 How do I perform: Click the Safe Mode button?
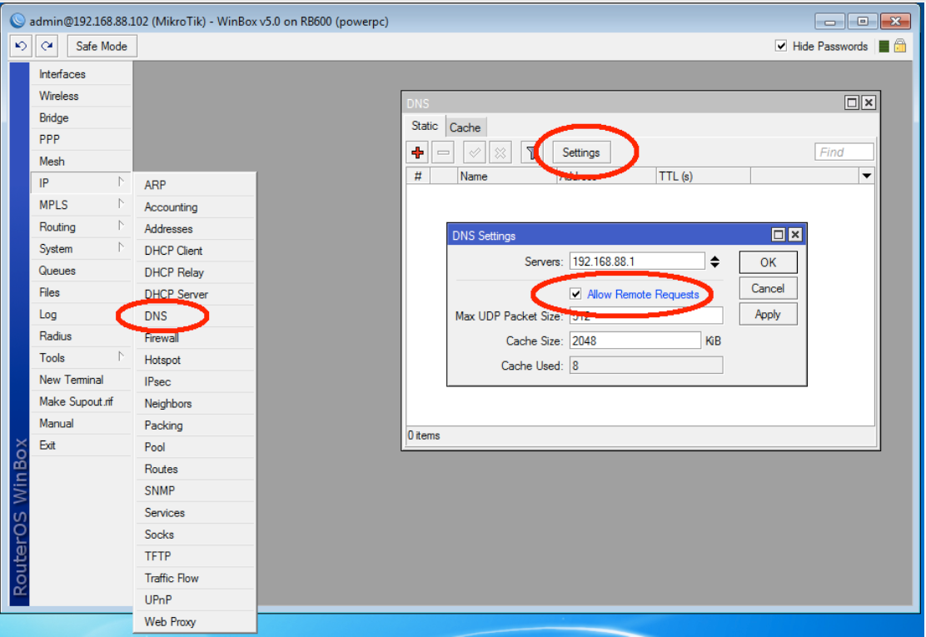(x=102, y=46)
